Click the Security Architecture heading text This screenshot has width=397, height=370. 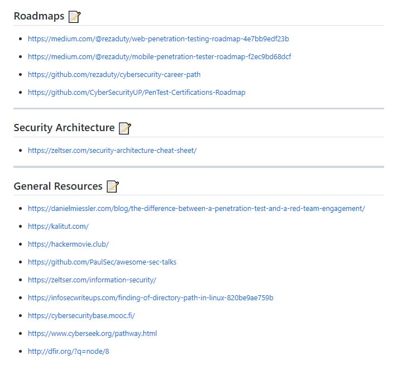[64, 128]
